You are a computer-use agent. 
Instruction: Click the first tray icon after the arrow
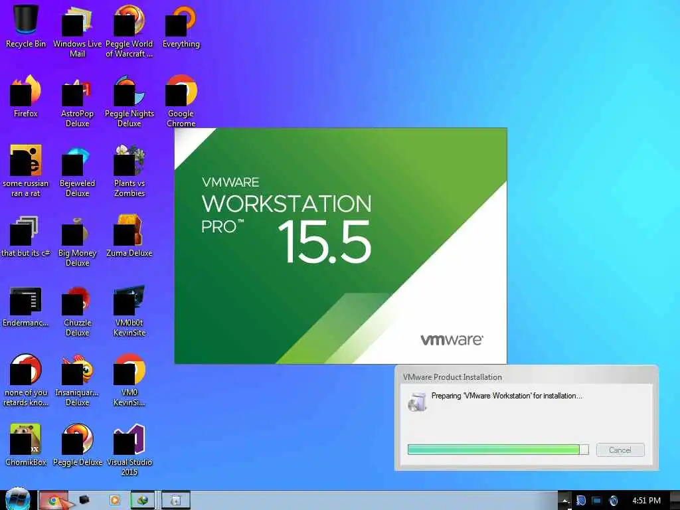click(580, 501)
